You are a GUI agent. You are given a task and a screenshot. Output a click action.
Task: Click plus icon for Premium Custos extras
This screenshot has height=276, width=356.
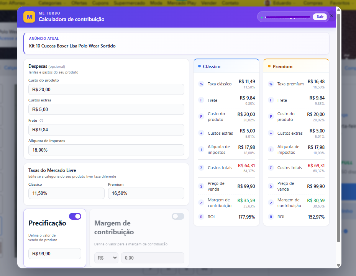click(271, 133)
